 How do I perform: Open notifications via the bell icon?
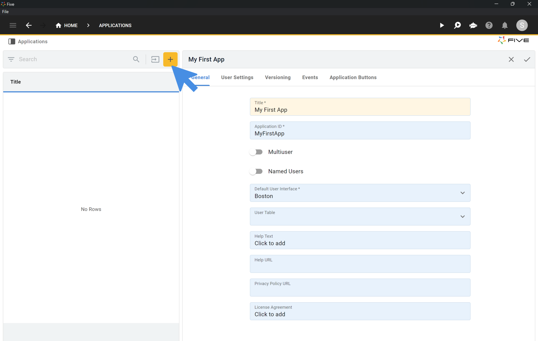coord(505,25)
